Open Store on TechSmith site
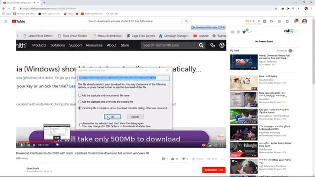The image size is (315, 177). click(x=125, y=45)
